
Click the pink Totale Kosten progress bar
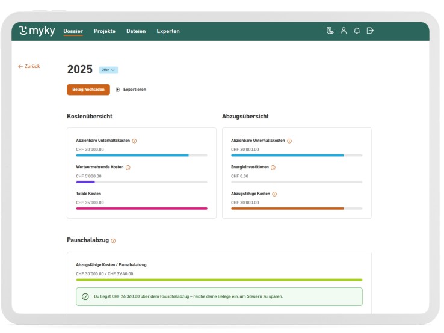click(141, 209)
